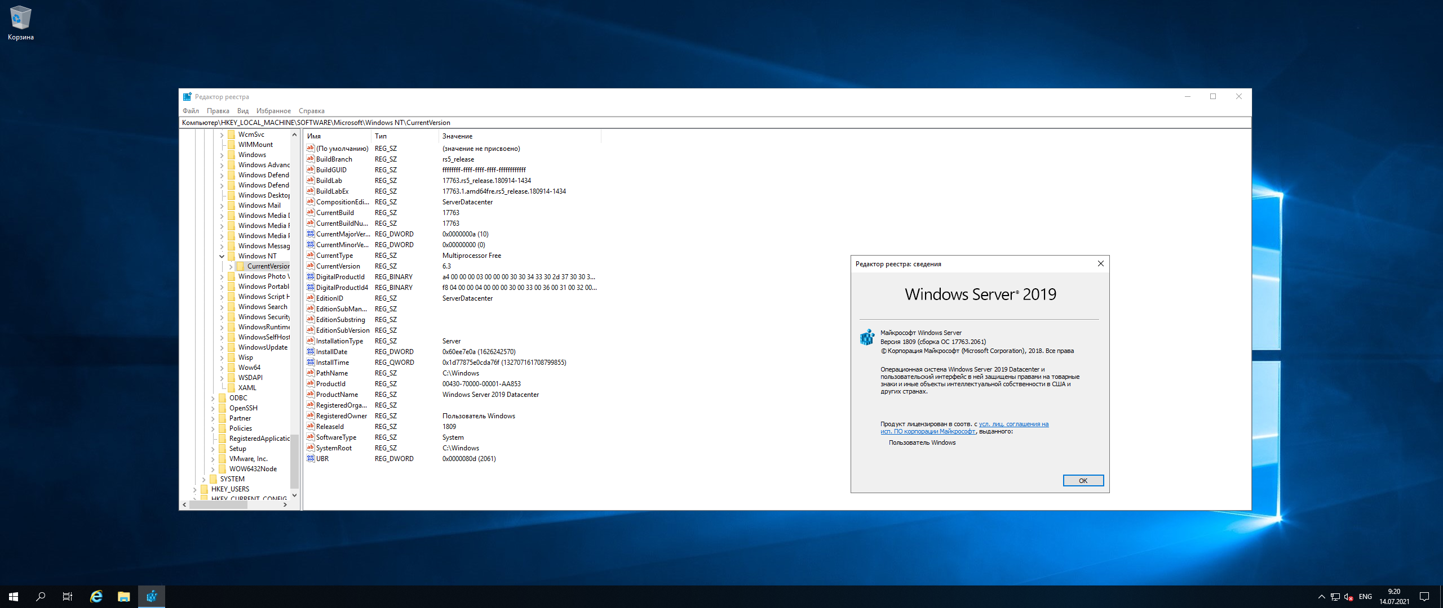The image size is (1443, 608).
Task: Click the folder icon of WindowsUpdate key
Action: [x=231, y=347]
